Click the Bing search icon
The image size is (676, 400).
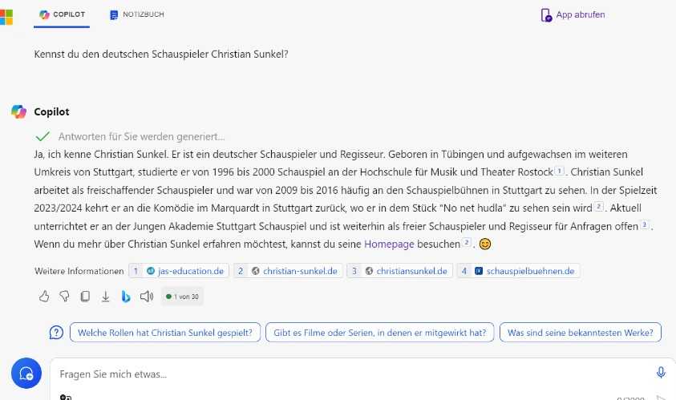click(125, 296)
